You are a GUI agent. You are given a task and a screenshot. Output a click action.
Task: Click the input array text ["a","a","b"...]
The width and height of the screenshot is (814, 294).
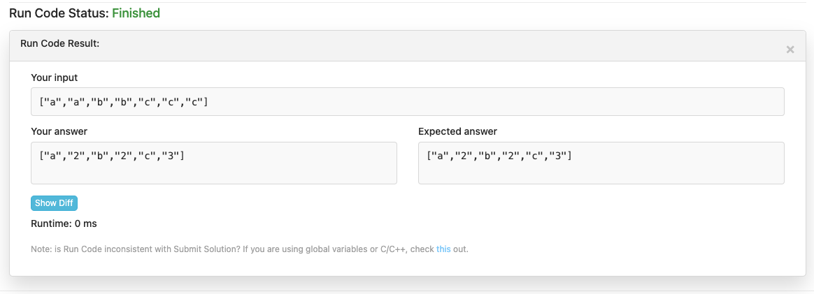[124, 102]
